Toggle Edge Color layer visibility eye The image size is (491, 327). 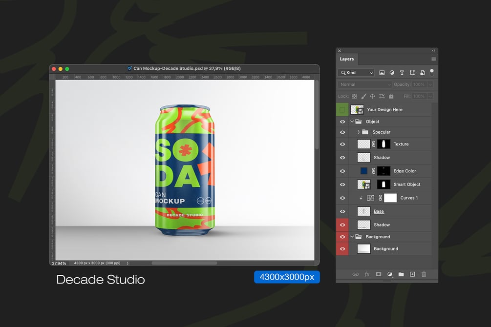pyautogui.click(x=342, y=171)
